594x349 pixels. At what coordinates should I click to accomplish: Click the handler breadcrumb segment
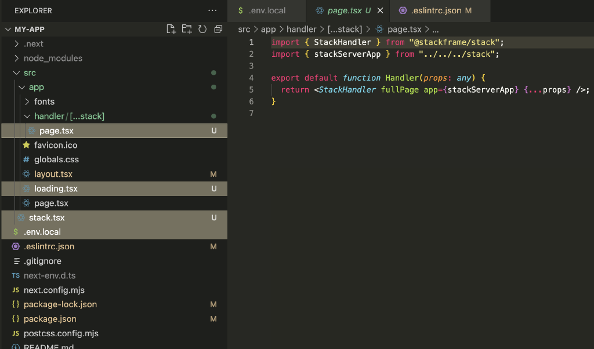301,29
